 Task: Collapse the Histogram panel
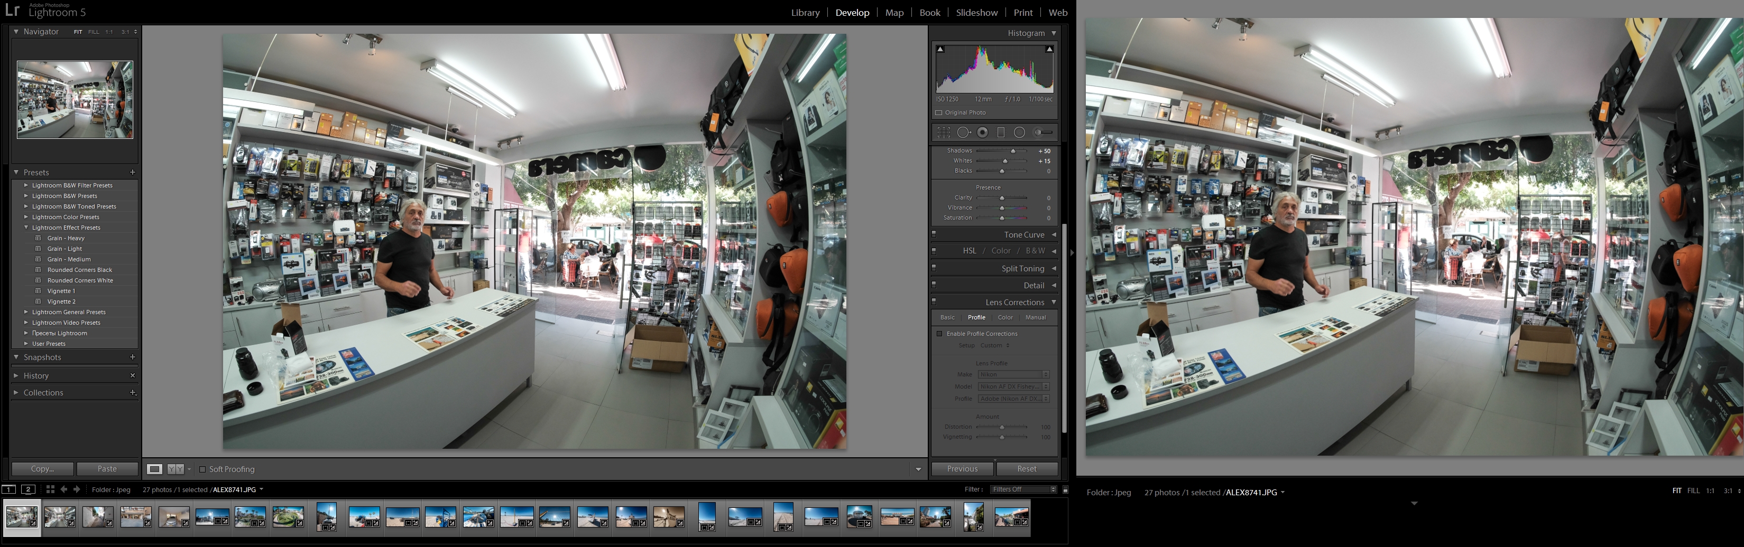click(1054, 33)
